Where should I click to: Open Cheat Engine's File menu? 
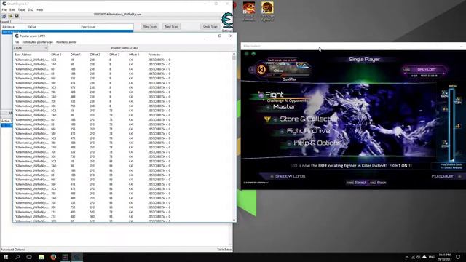[x=4, y=9]
